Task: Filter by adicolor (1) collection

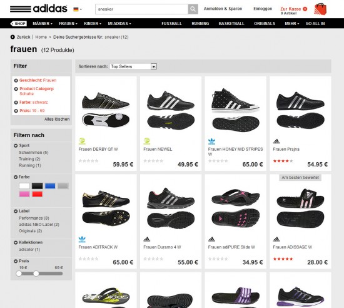Action: click(x=29, y=249)
